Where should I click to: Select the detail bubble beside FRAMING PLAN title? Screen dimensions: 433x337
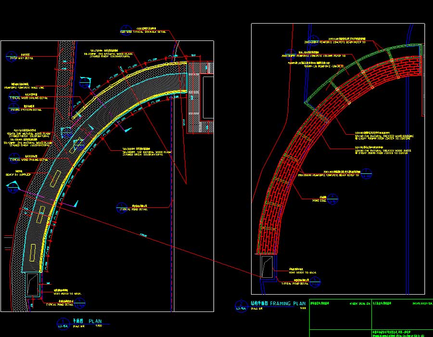click(239, 306)
